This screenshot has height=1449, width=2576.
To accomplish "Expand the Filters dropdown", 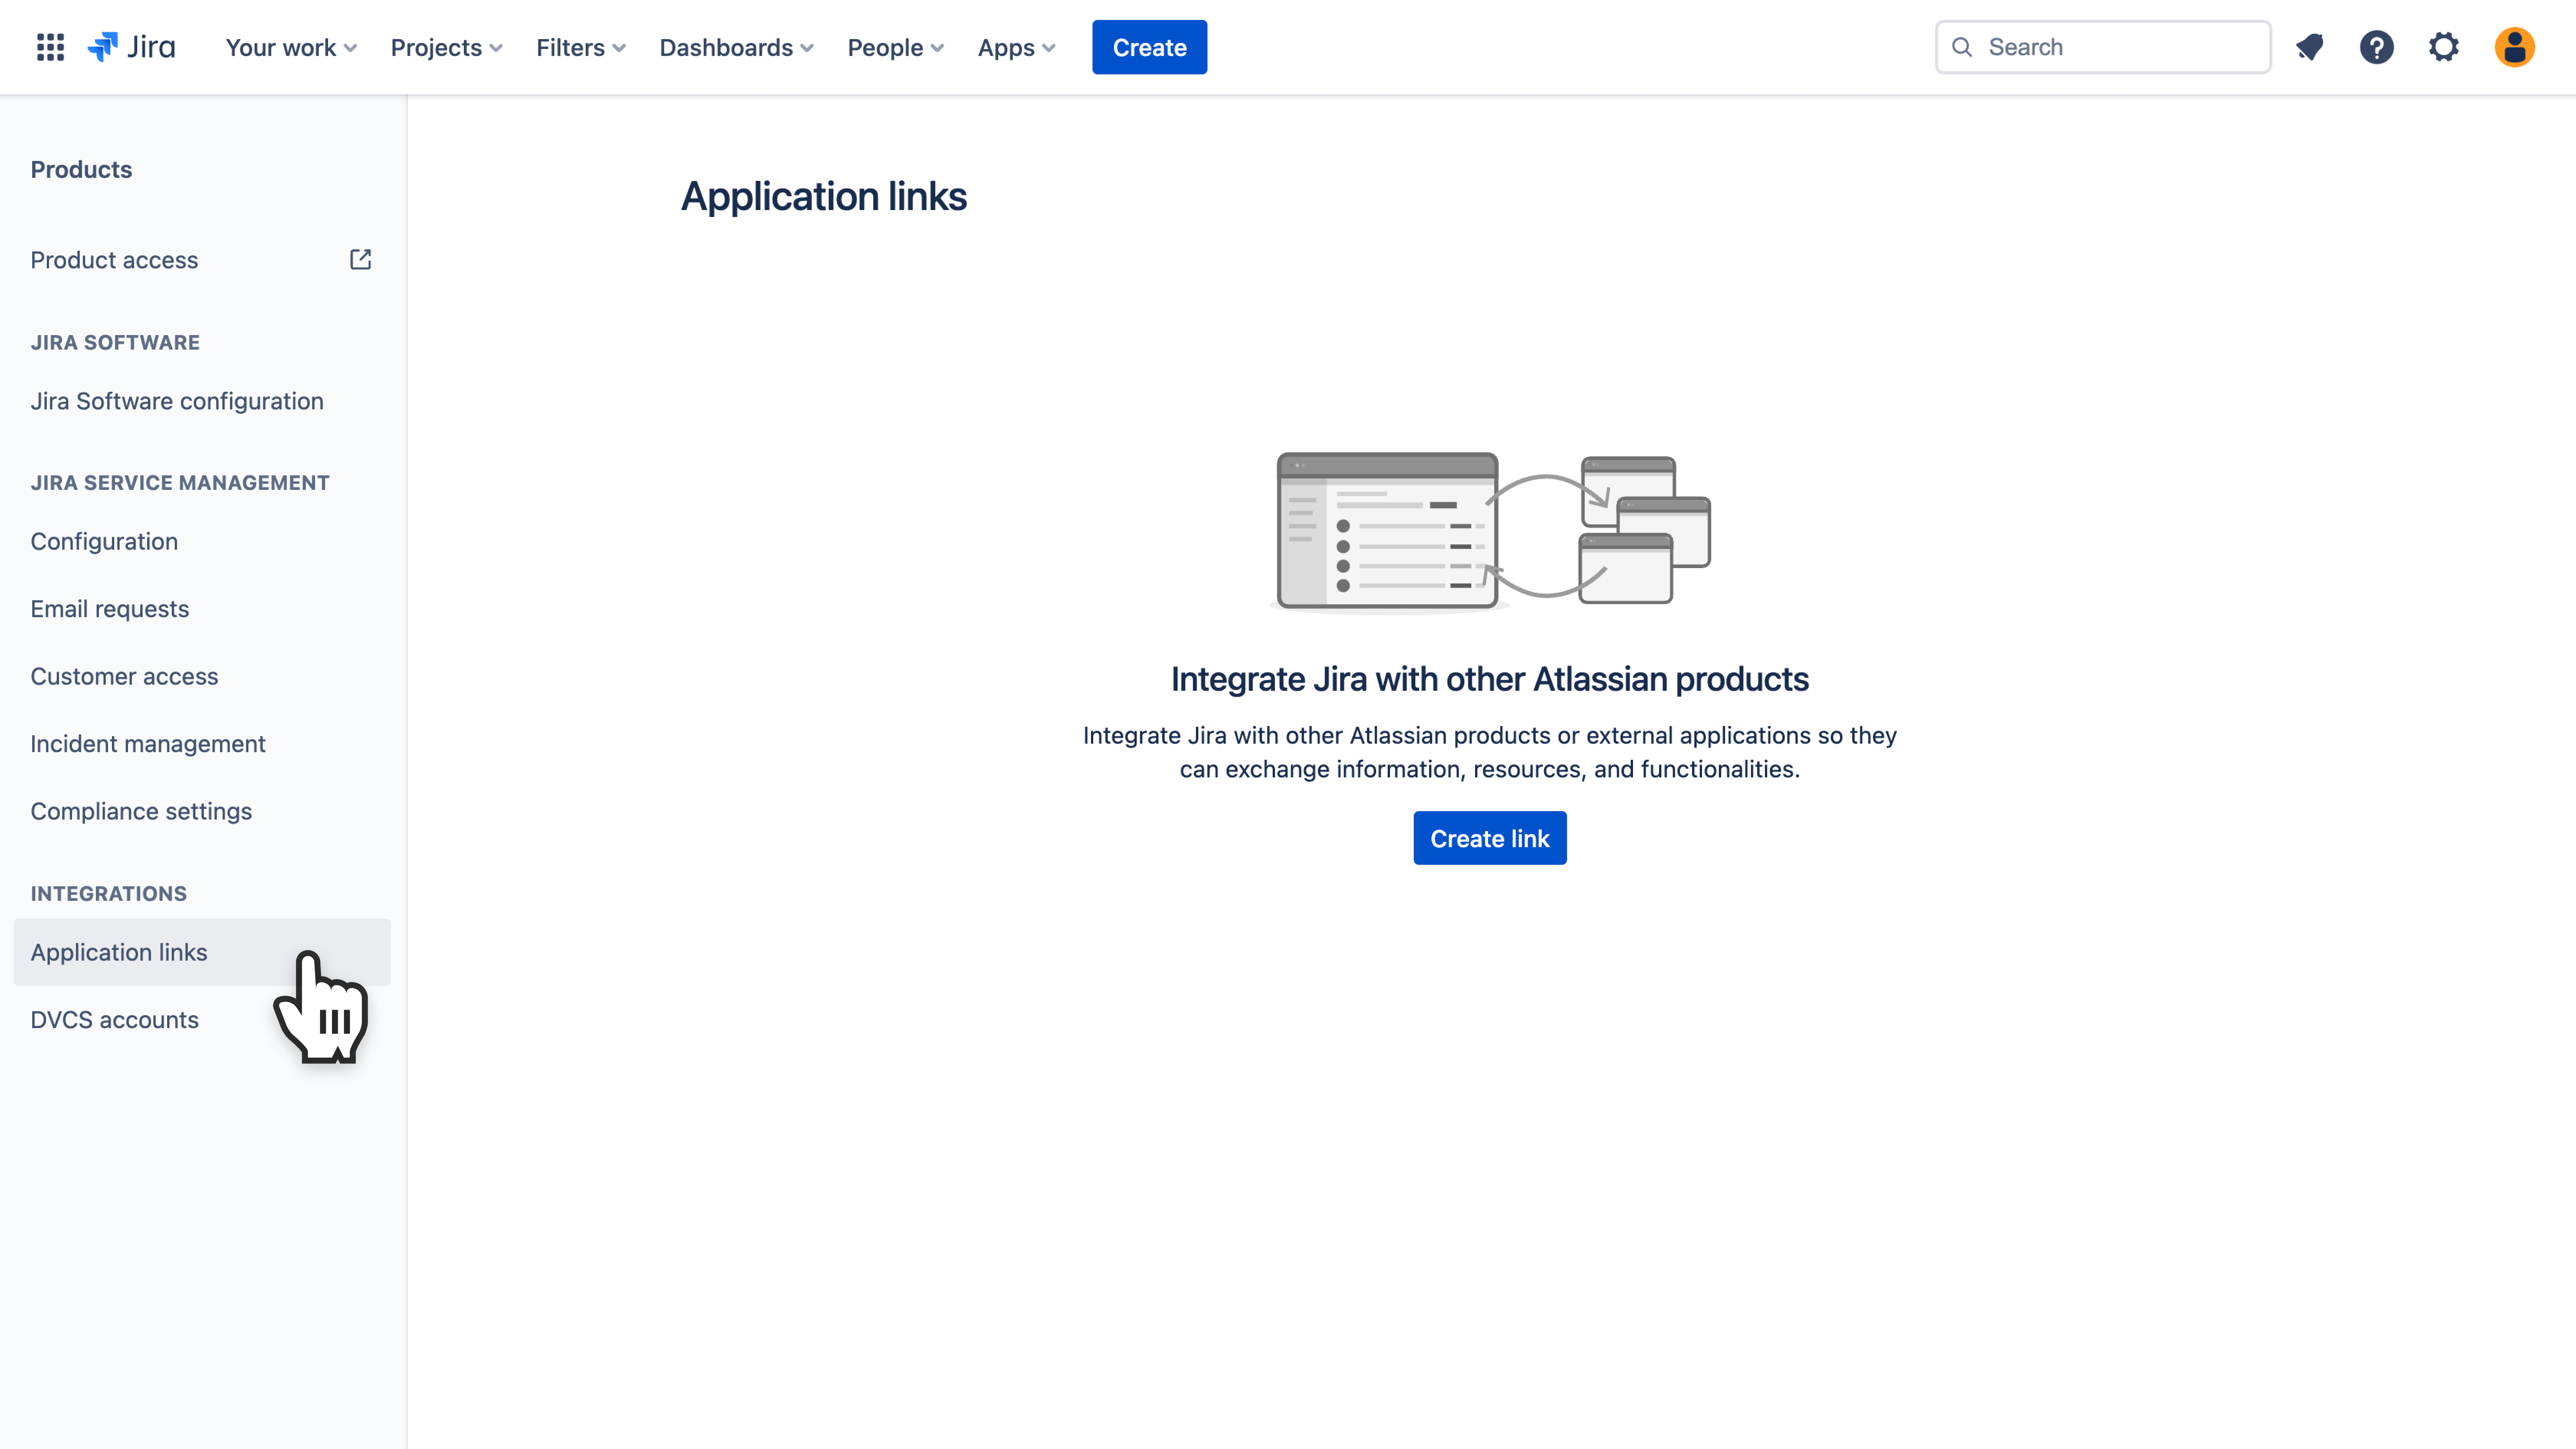I will tap(581, 47).
